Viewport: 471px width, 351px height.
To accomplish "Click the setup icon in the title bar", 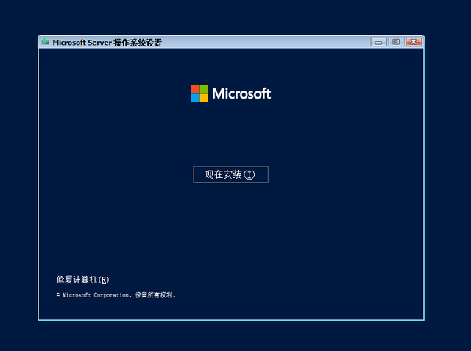I will (x=46, y=42).
